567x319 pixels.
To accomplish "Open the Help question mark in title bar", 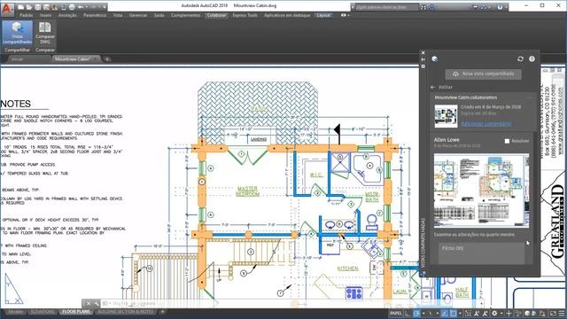I will (500, 7).
